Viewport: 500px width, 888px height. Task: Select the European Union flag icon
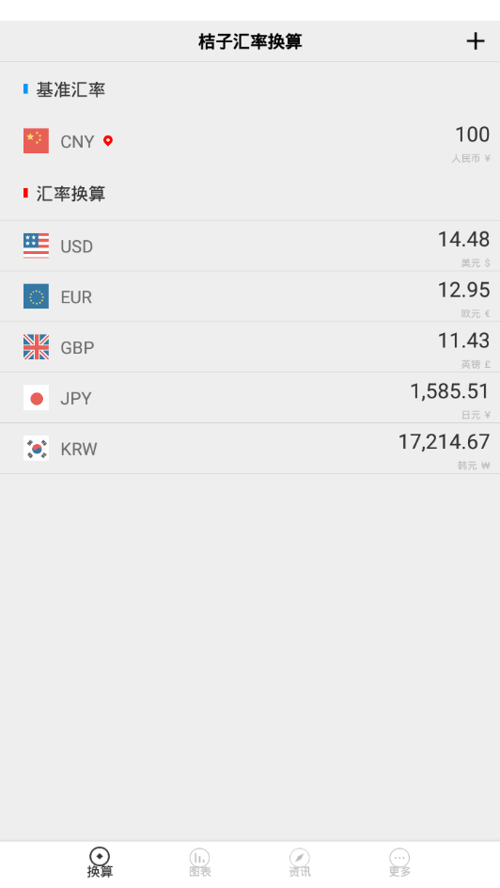(x=37, y=296)
